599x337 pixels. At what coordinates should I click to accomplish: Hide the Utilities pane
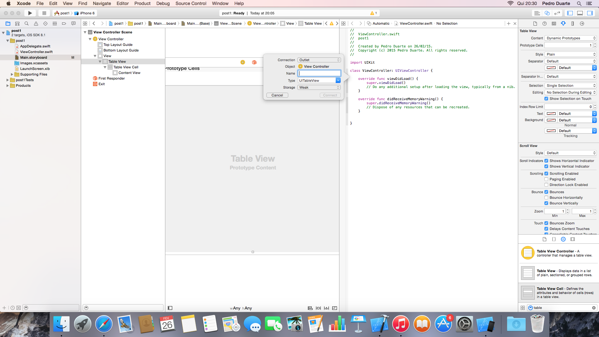pyautogui.click(x=590, y=13)
